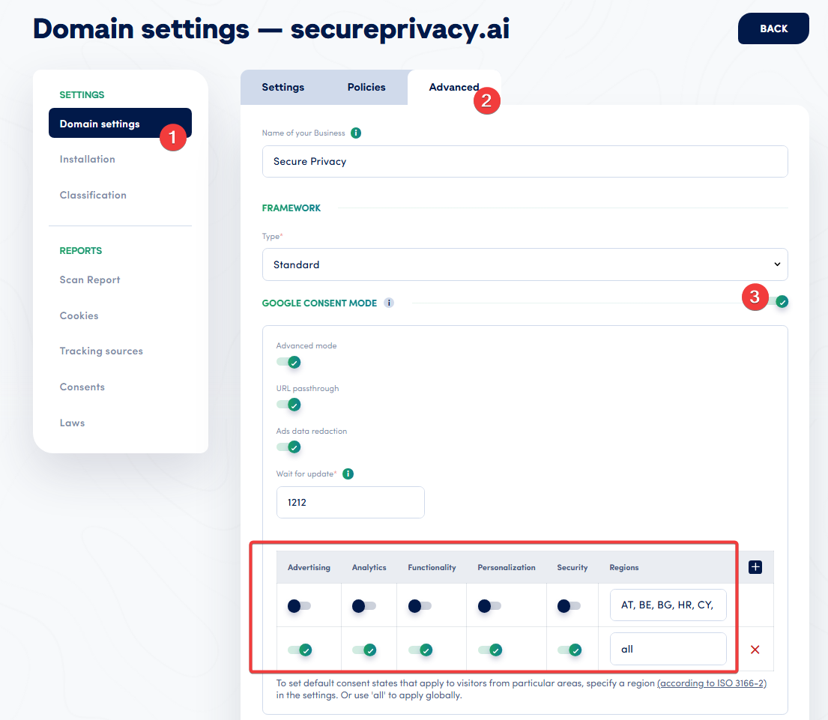Open the Policies tab
The width and height of the screenshot is (828, 720).
coord(366,87)
